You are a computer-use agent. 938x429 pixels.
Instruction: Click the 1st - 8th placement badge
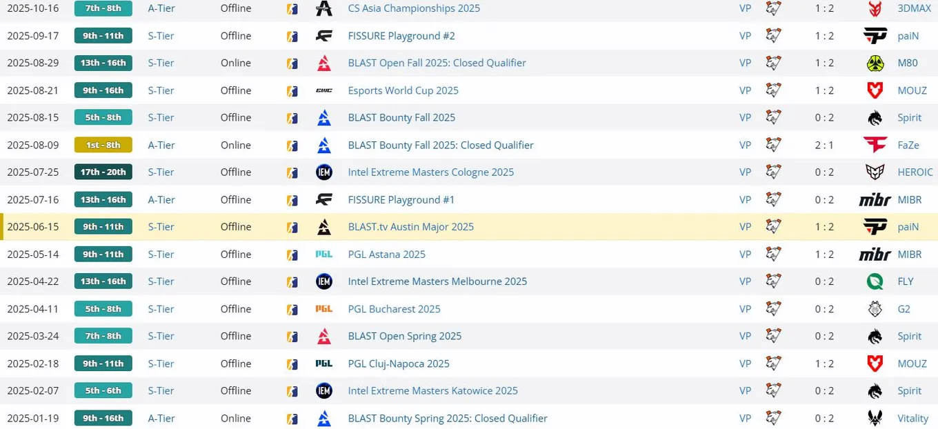[x=103, y=145]
